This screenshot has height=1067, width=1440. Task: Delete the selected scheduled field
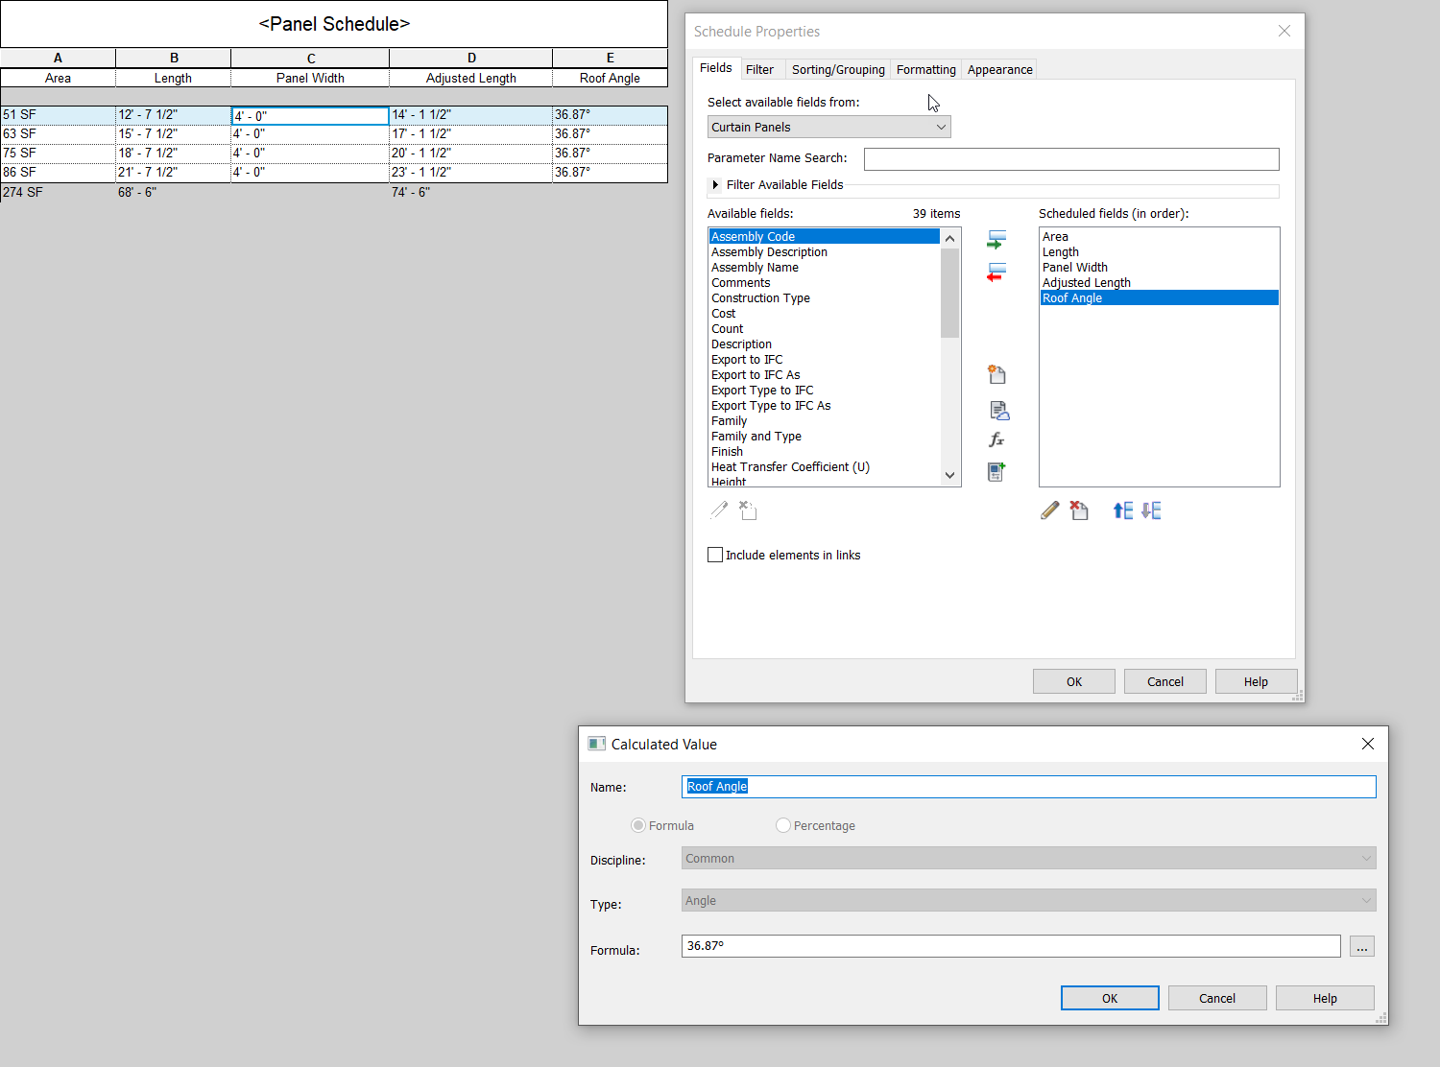coord(1079,510)
